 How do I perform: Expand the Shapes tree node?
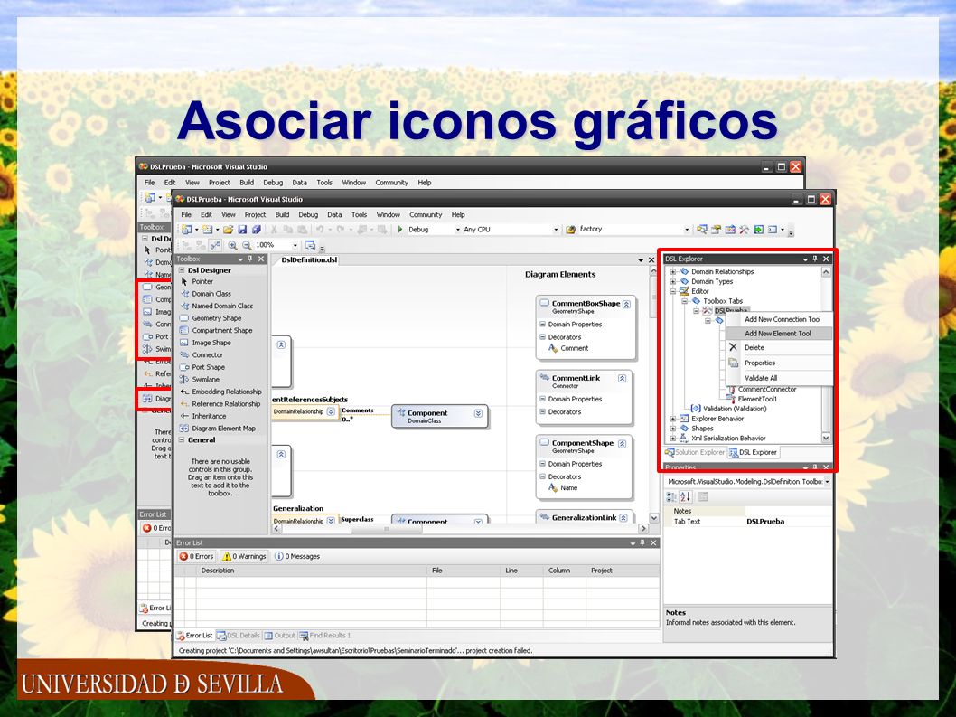tap(672, 429)
